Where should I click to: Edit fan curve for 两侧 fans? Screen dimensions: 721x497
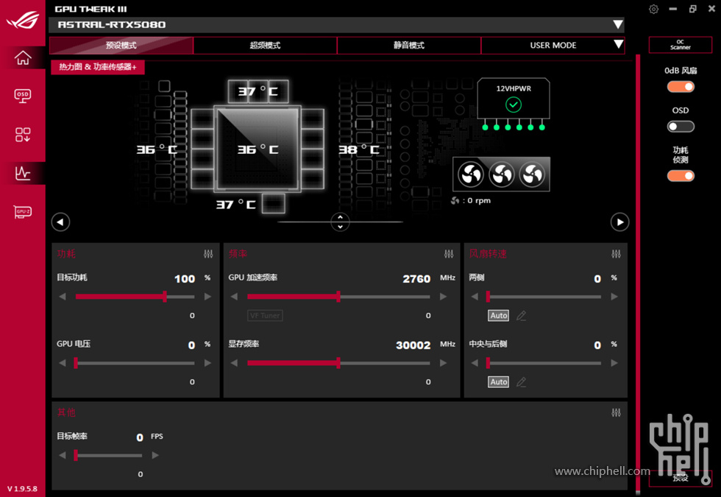(x=521, y=315)
